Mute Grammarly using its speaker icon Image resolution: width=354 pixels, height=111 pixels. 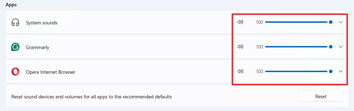(x=240, y=47)
